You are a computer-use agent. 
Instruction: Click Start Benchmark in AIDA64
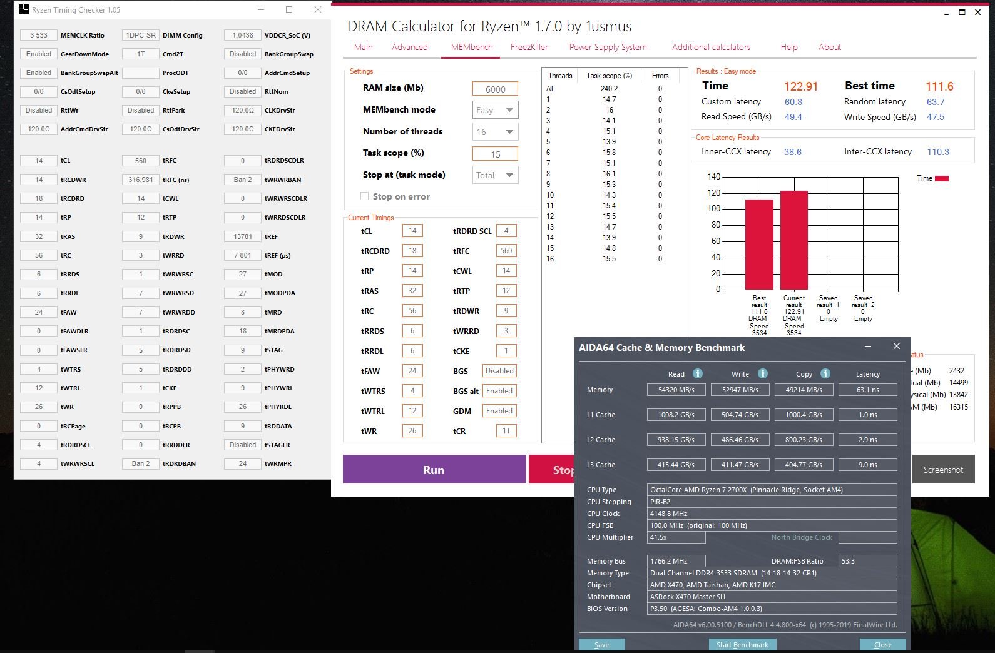[x=742, y=645]
